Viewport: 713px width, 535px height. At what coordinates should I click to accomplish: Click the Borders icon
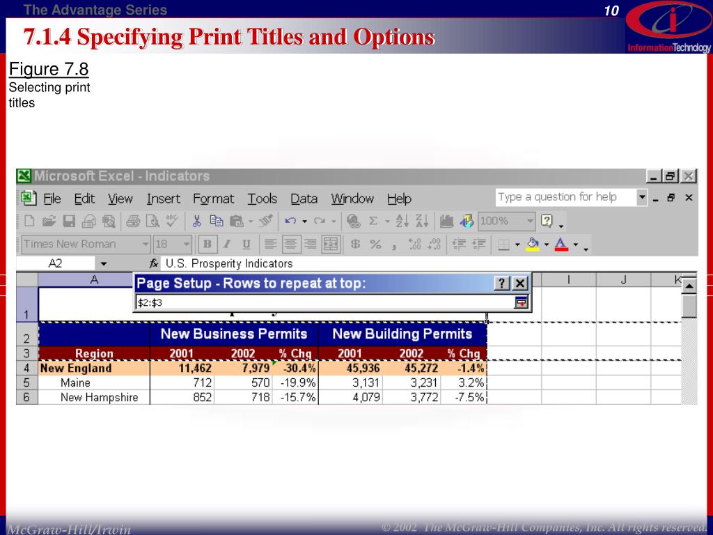(503, 245)
